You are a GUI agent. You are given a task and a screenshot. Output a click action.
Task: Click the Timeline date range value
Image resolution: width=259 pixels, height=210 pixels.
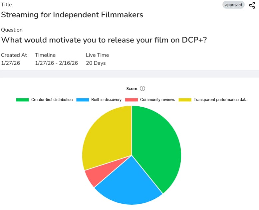[56, 63]
